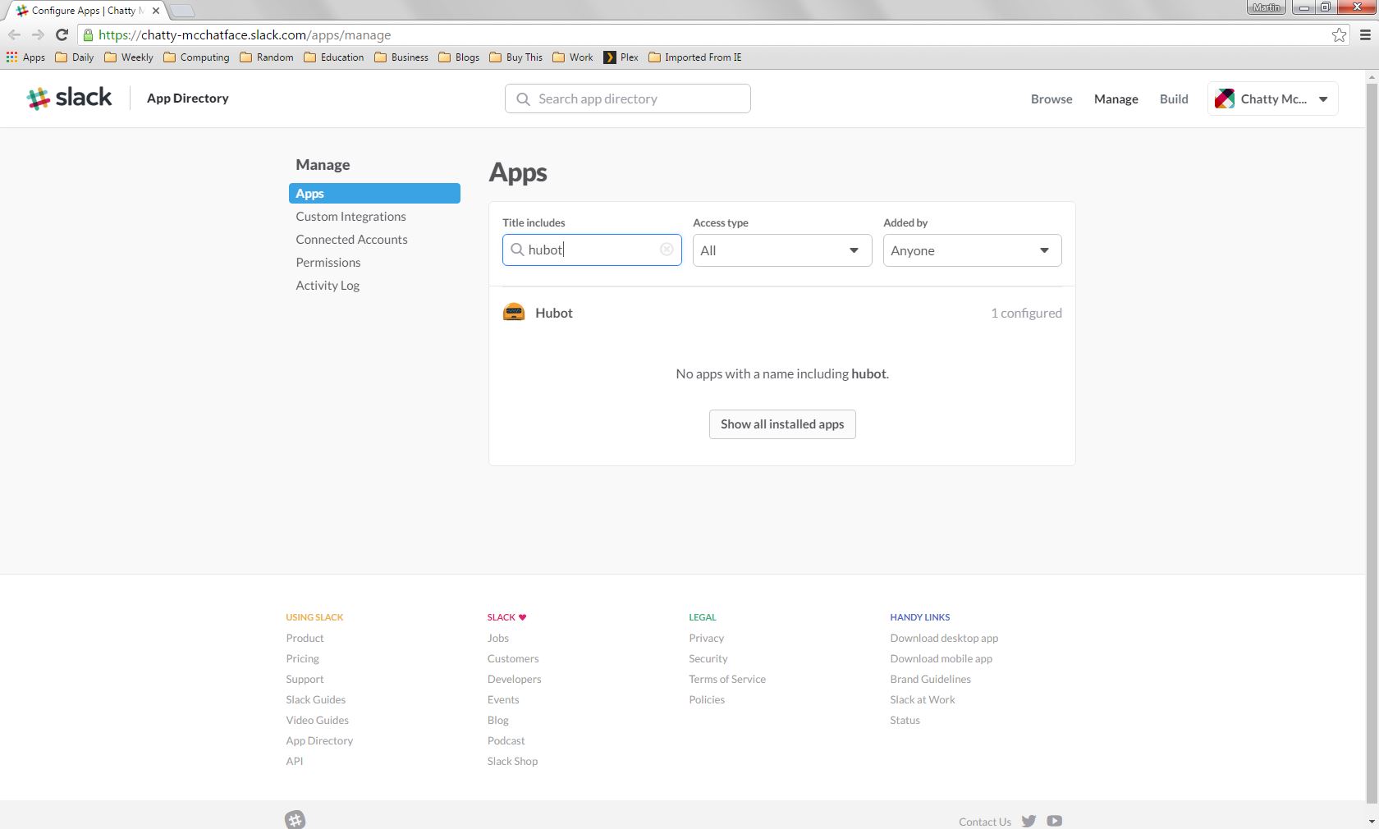Open the Computing bookmarks folder
Screen dimensions: 1379x829
click(196, 57)
